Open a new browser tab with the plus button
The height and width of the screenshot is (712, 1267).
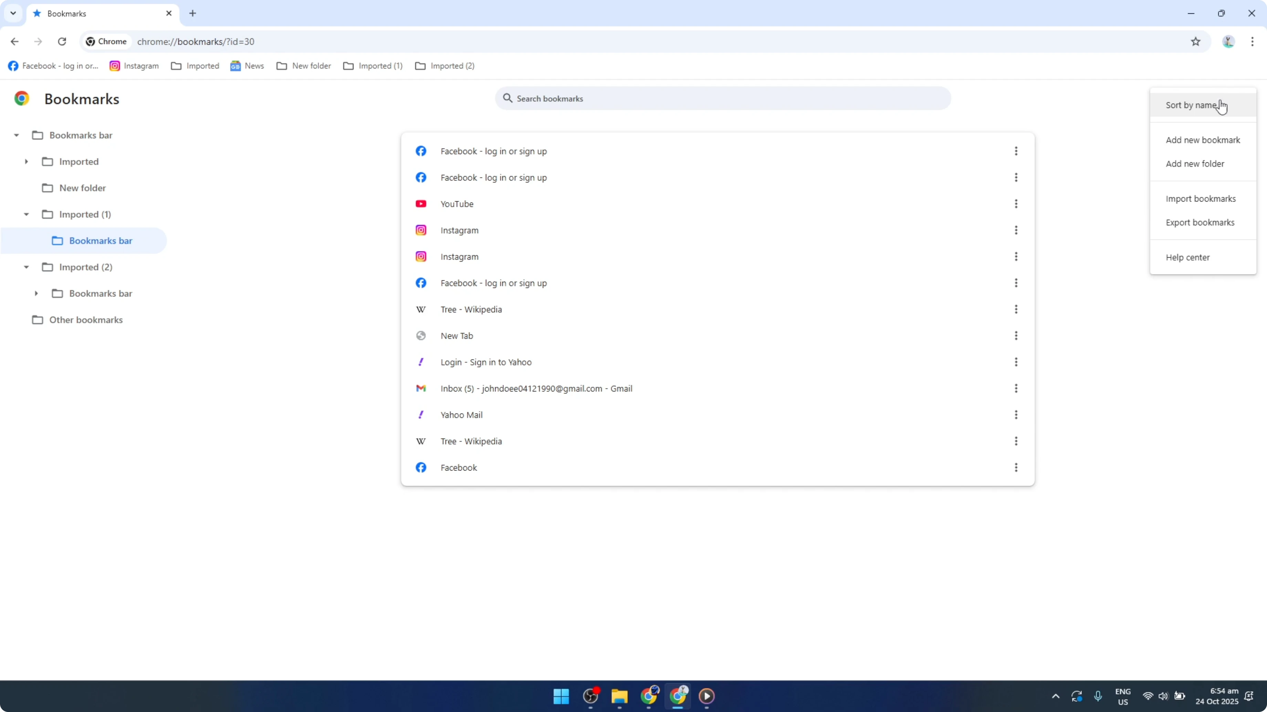coord(192,13)
